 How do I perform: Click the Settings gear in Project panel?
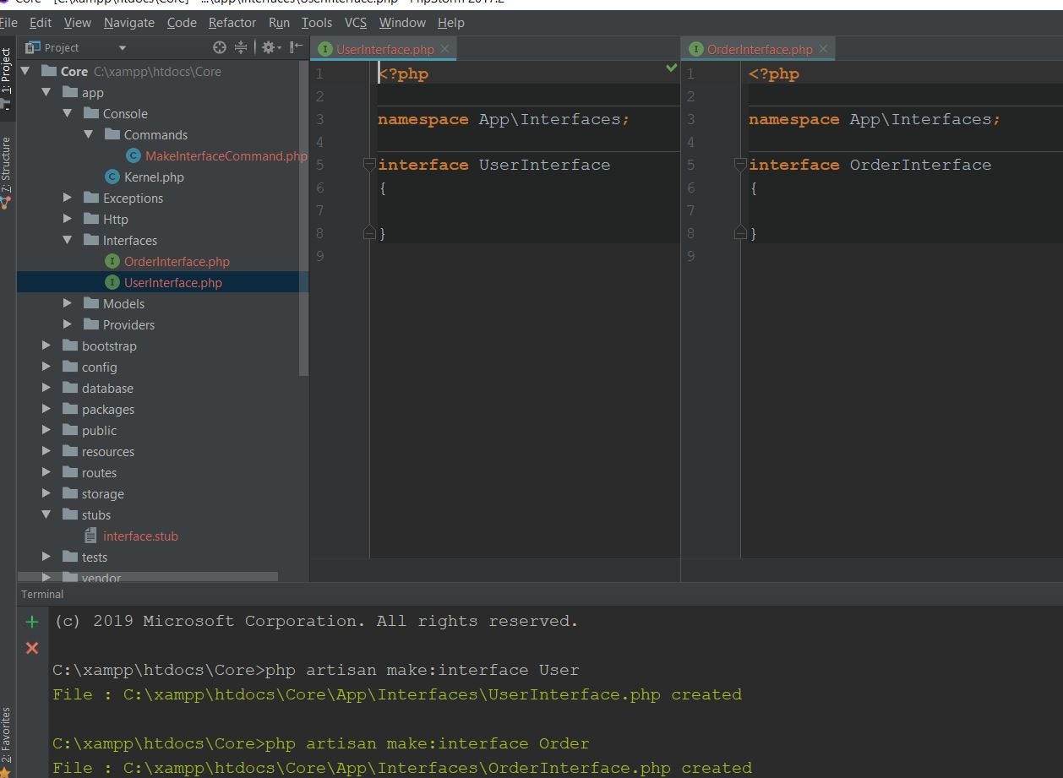[x=268, y=47]
